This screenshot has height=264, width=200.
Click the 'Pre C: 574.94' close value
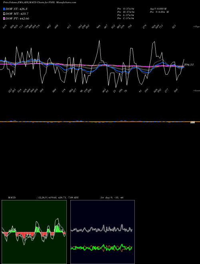click(x=126, y=18)
